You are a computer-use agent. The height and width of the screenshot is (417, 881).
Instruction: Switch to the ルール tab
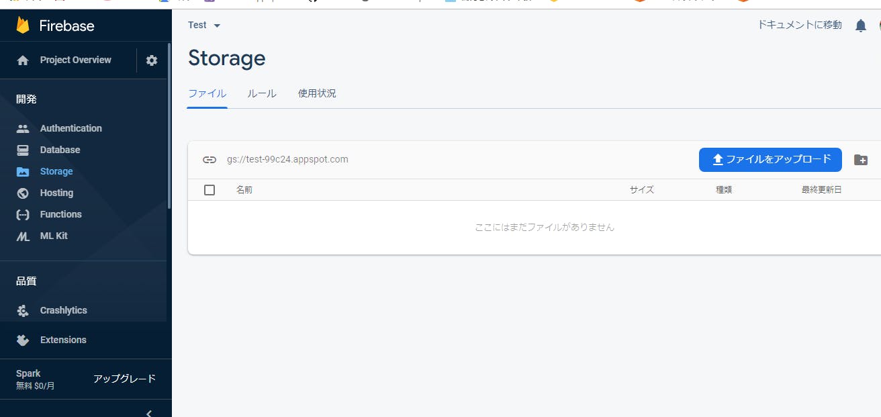(x=261, y=93)
